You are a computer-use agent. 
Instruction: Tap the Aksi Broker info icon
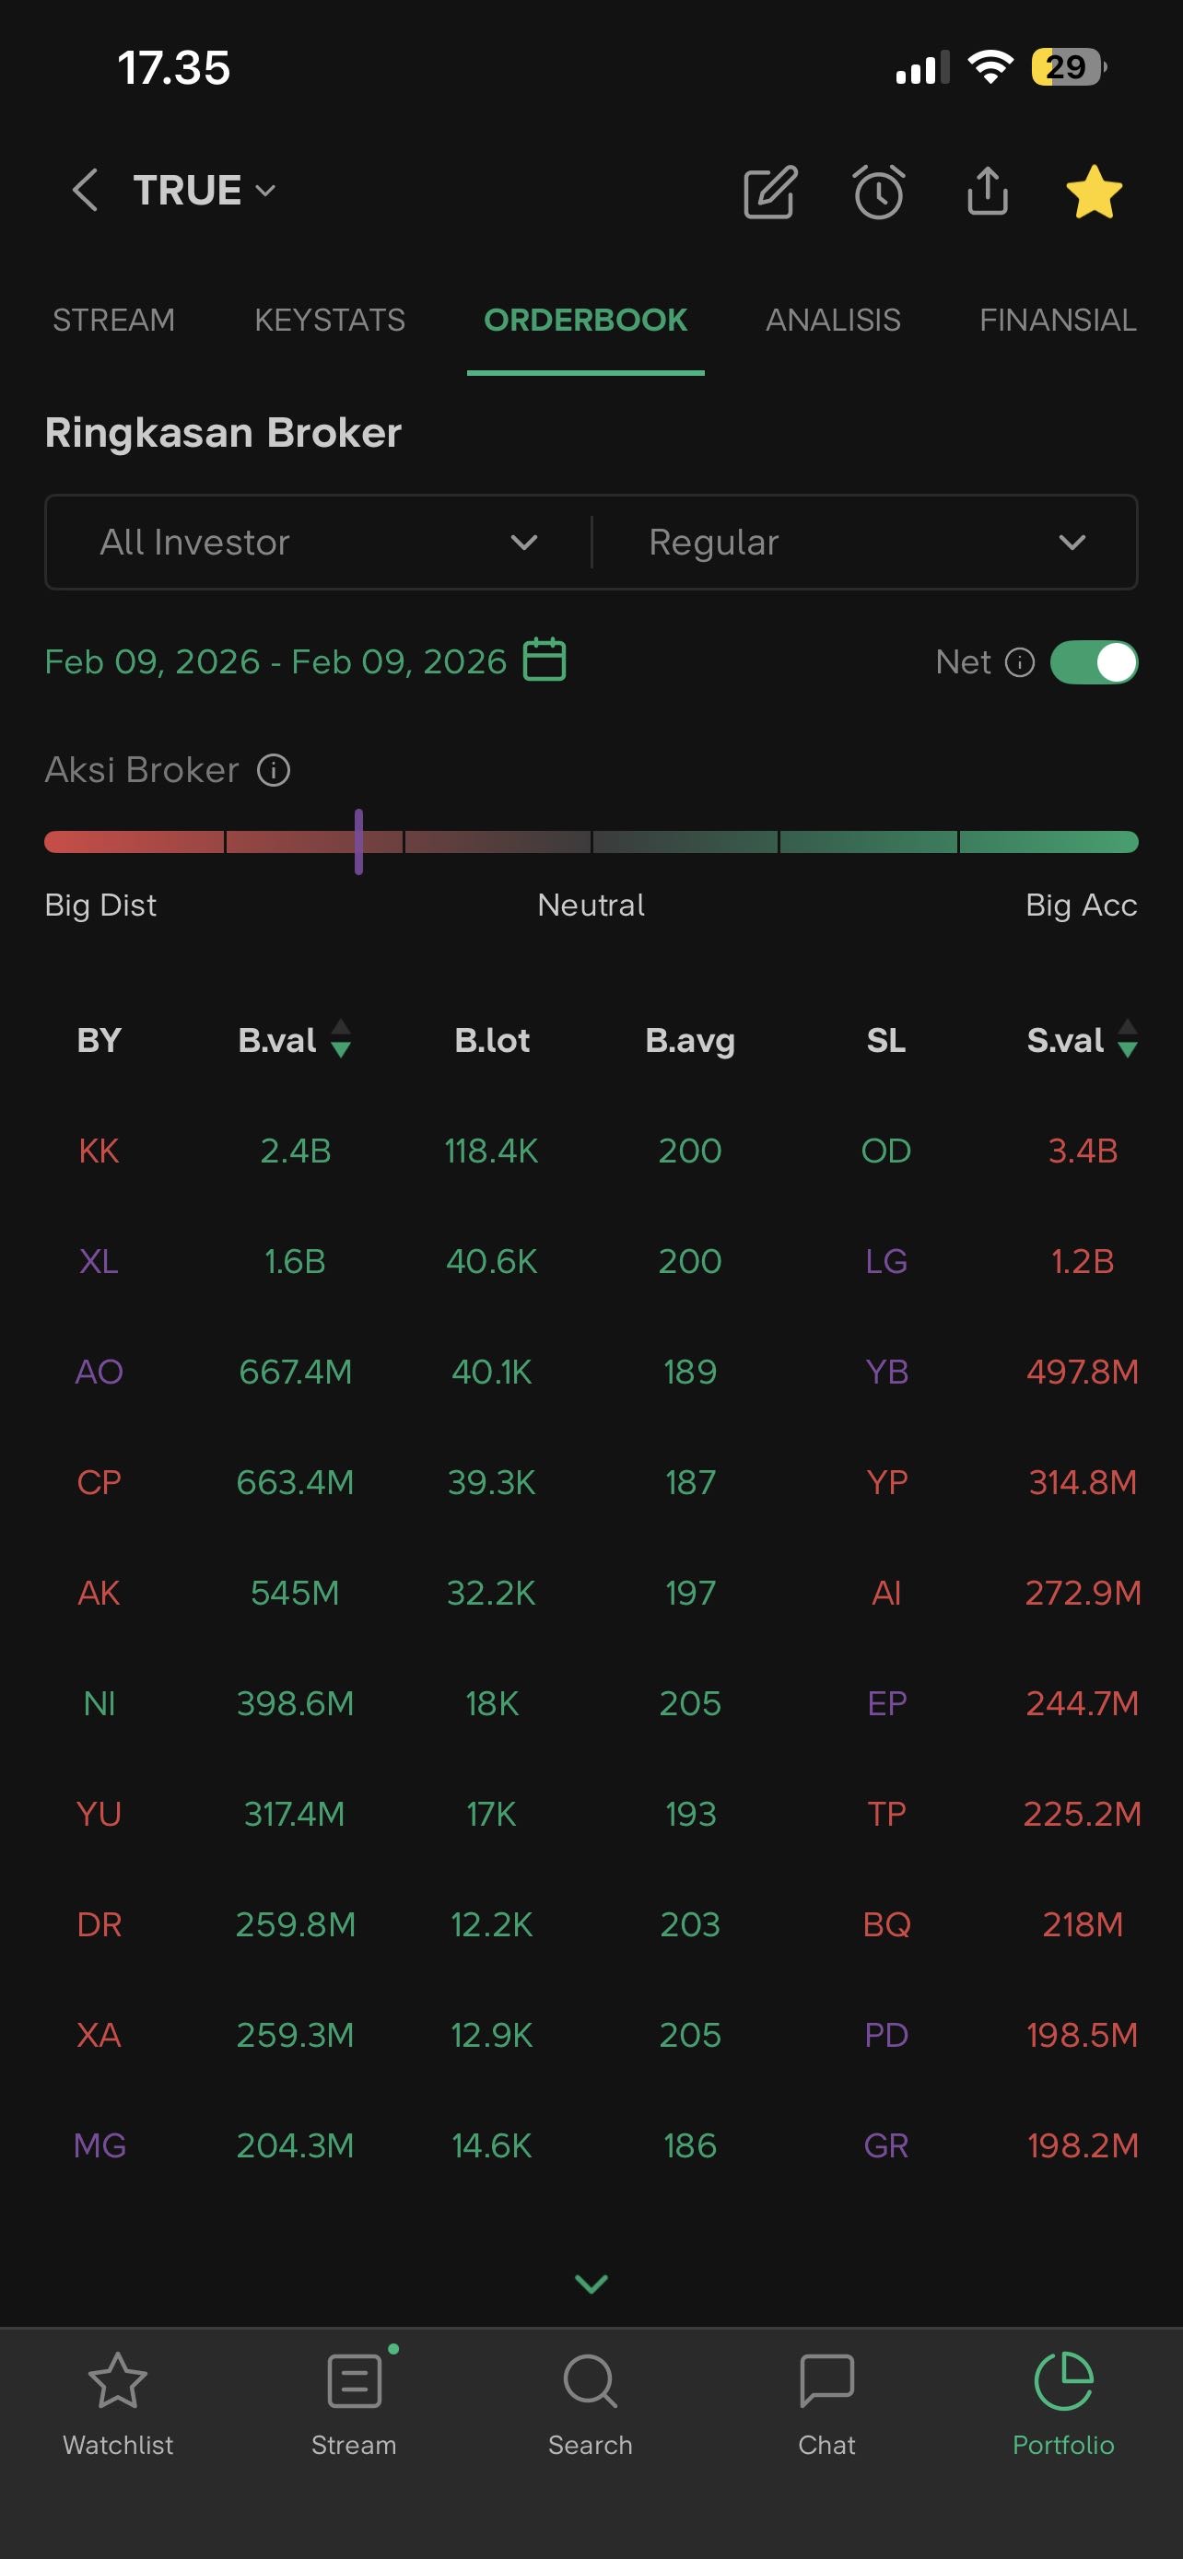coord(273,770)
